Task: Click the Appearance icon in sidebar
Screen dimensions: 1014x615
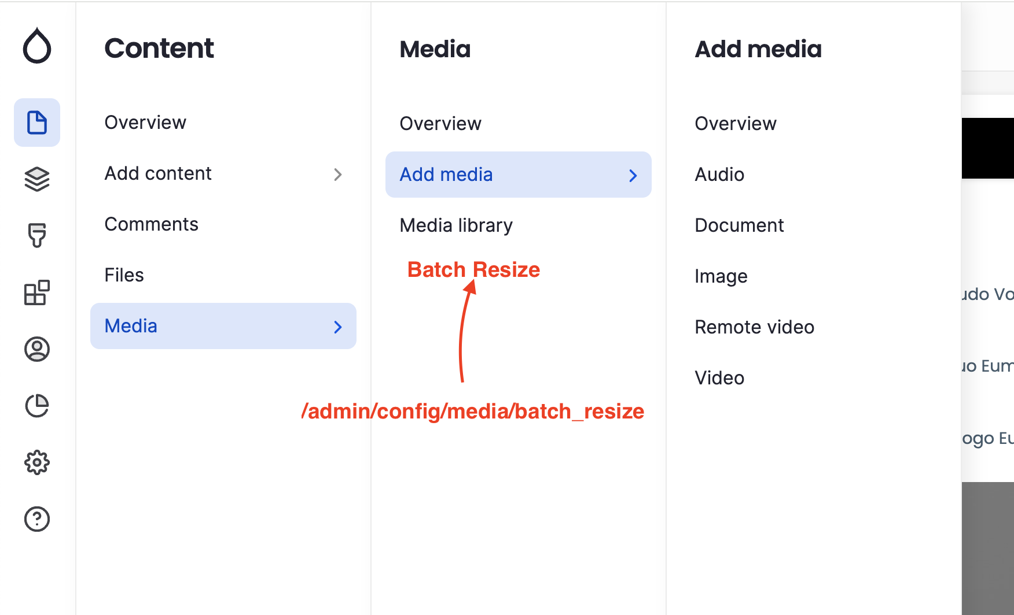Action: coord(36,235)
